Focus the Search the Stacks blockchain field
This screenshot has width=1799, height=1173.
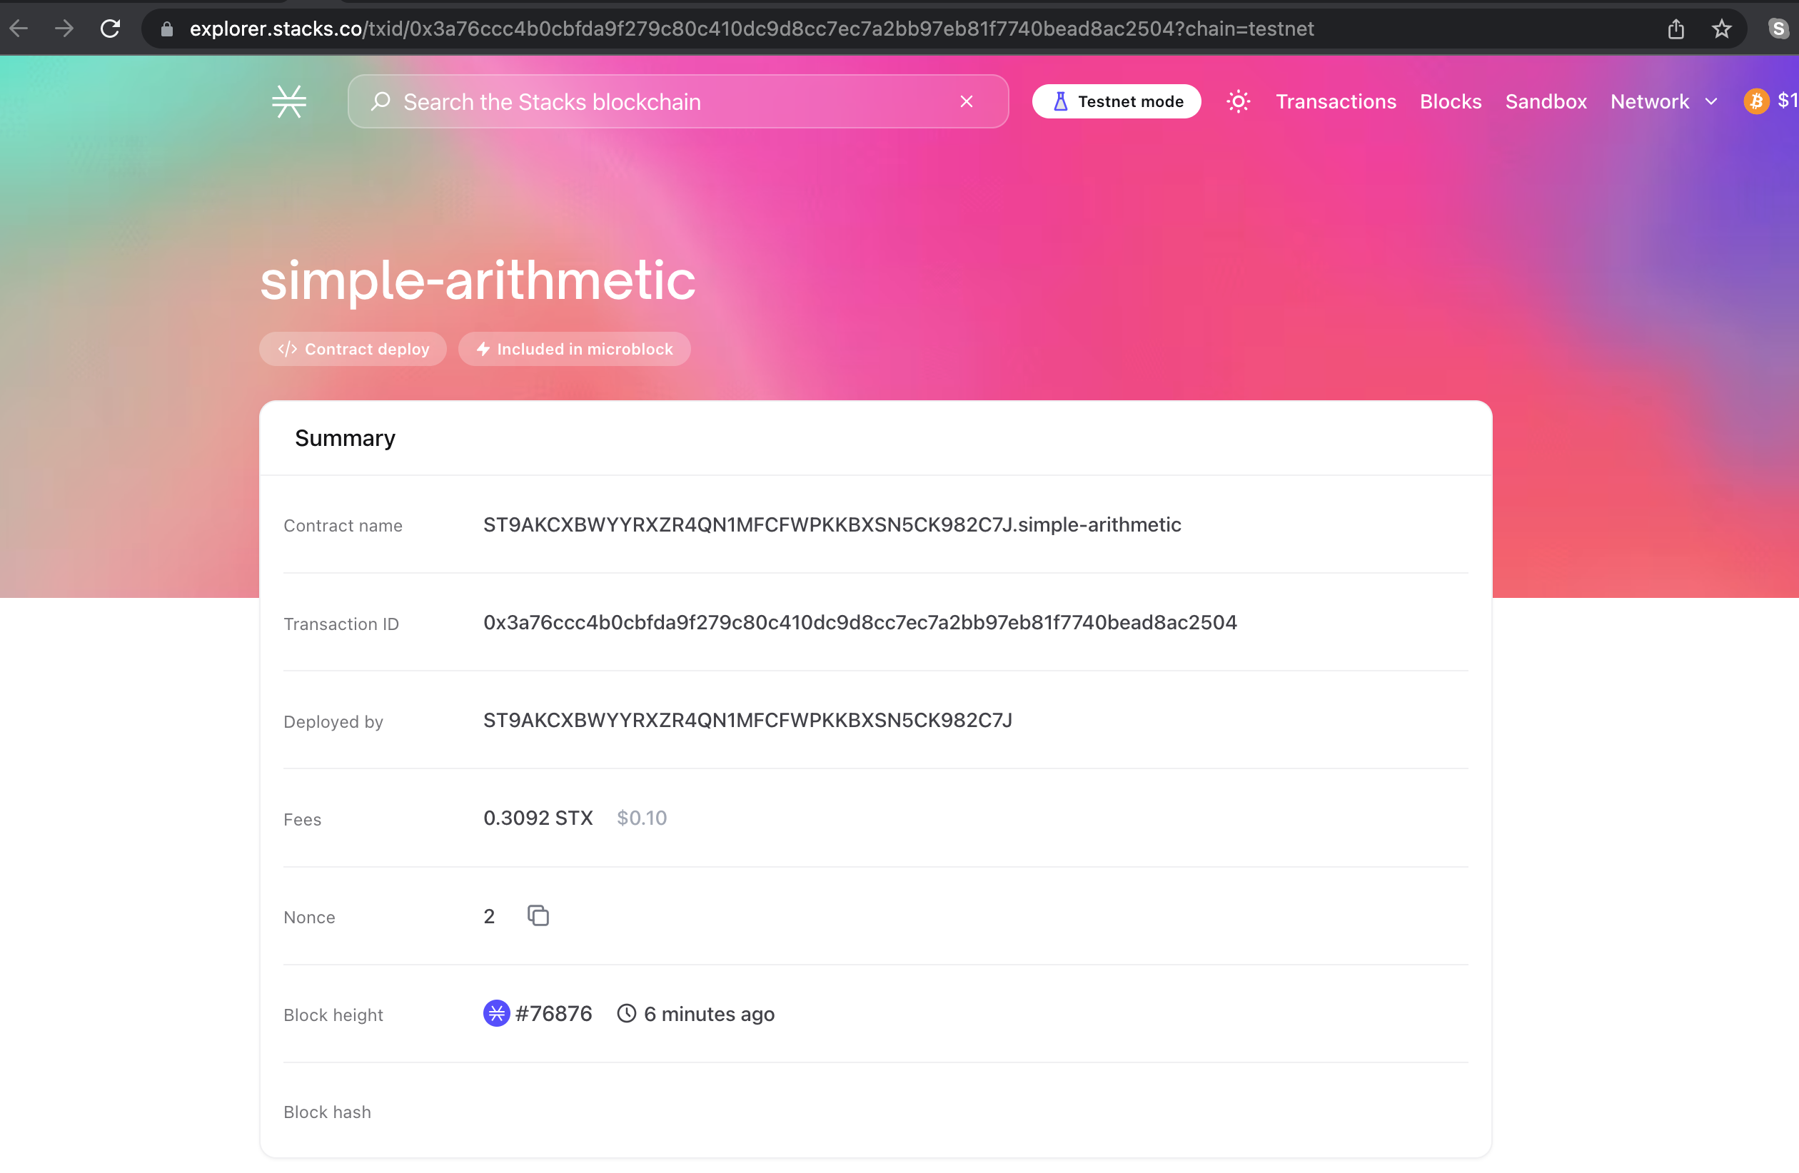[665, 101]
